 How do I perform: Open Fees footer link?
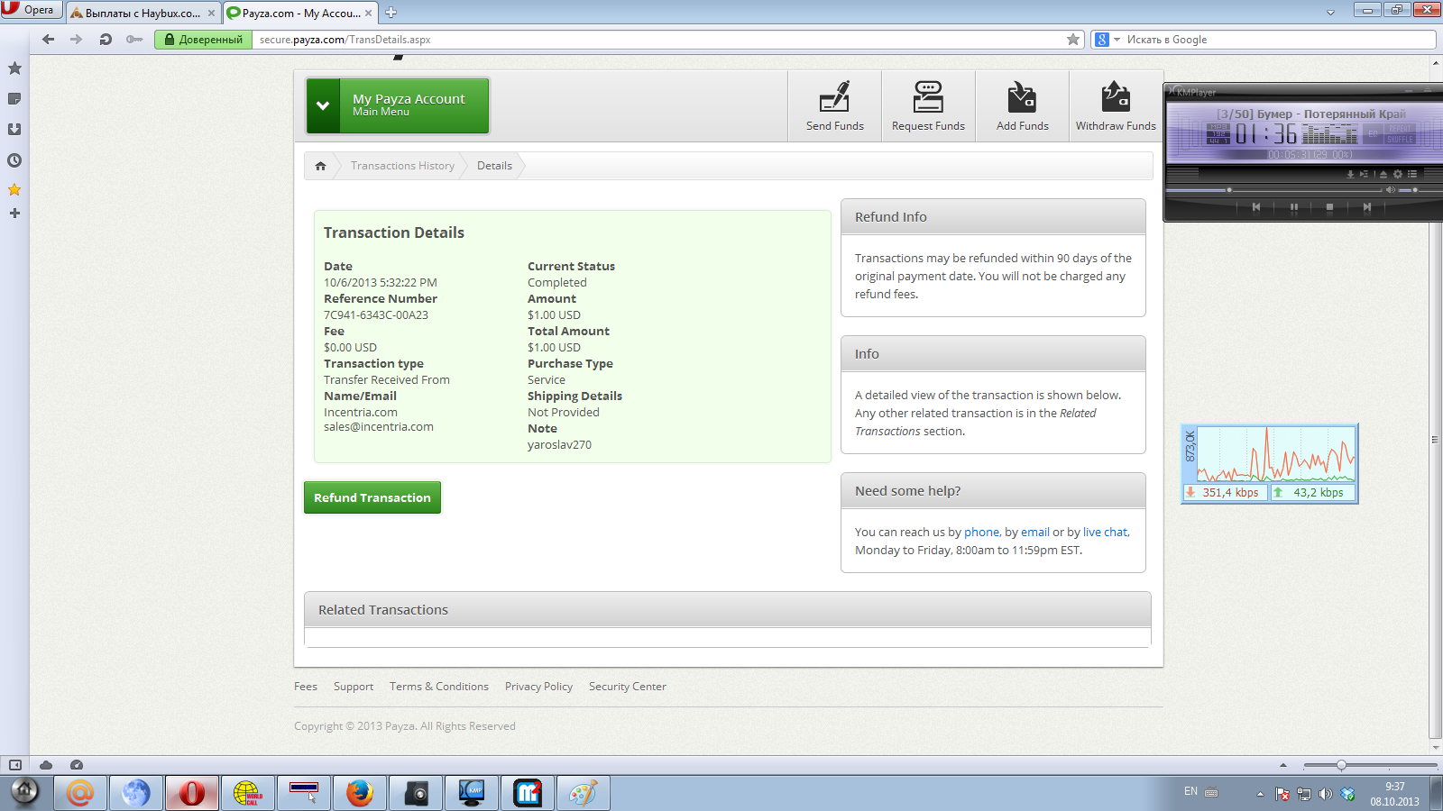[x=306, y=687]
